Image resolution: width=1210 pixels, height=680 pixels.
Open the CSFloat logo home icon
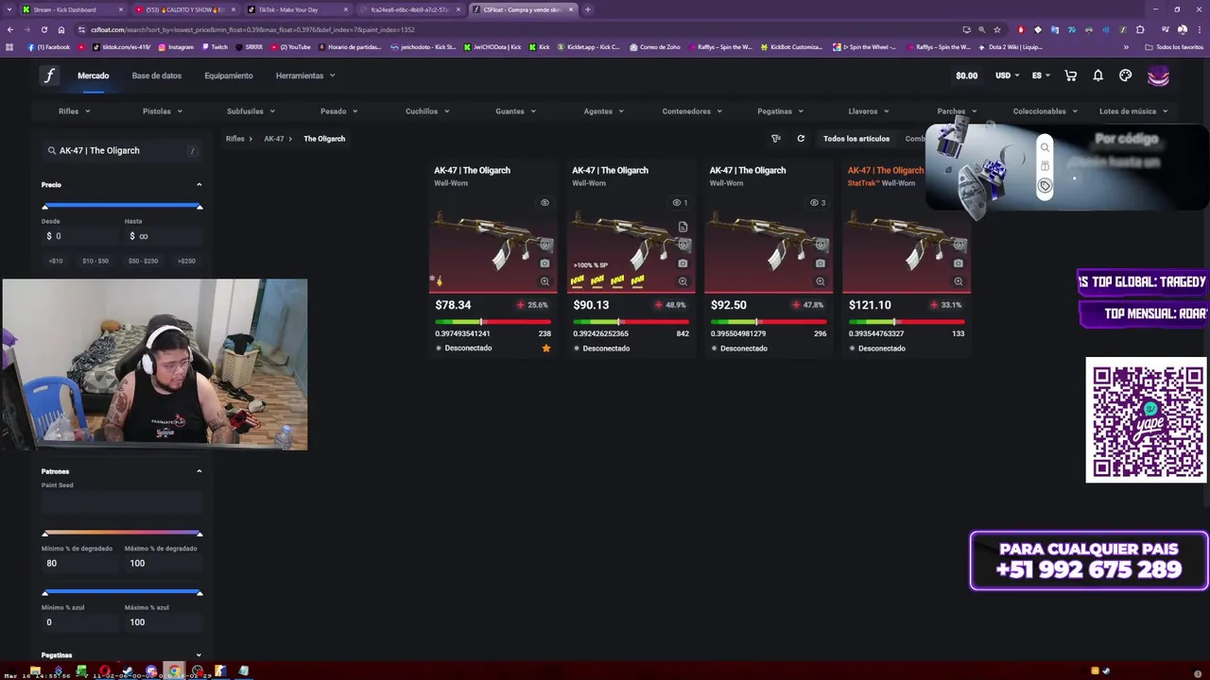(48, 76)
